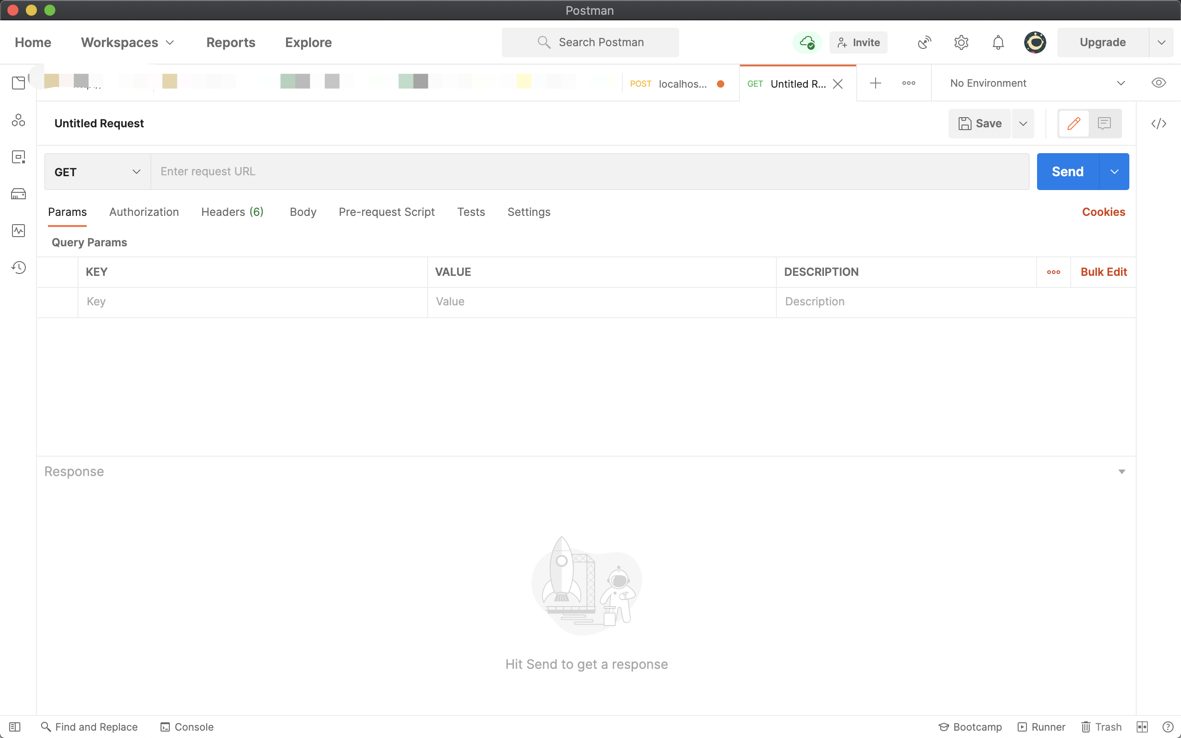This screenshot has width=1181, height=738.
Task: Open the Monitors sidebar panel
Action: (x=18, y=231)
